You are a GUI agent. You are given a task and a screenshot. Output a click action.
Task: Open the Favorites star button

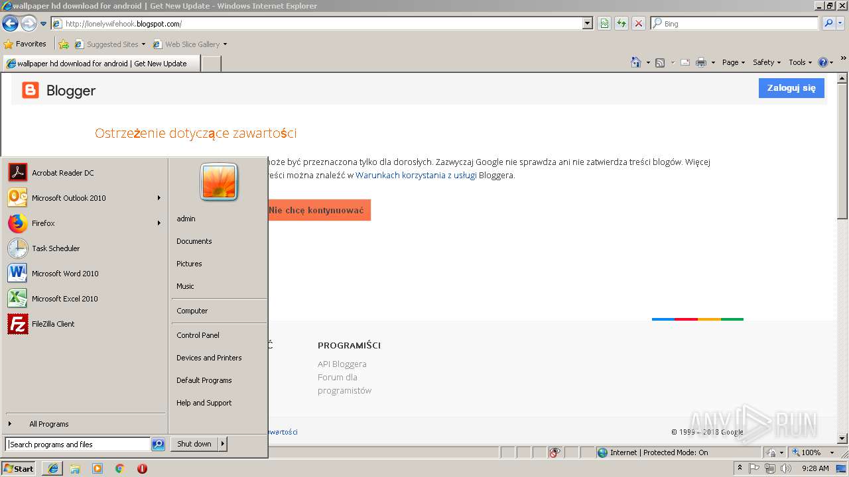25,44
